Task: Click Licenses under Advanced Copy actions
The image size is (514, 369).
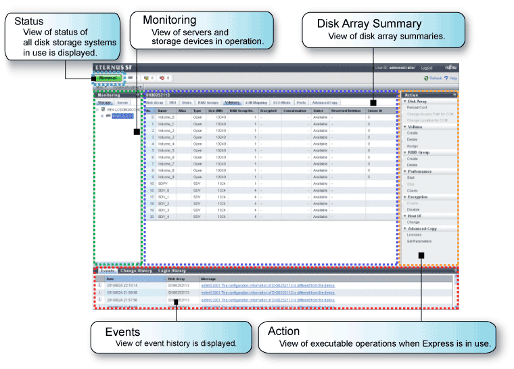Action: (415, 235)
